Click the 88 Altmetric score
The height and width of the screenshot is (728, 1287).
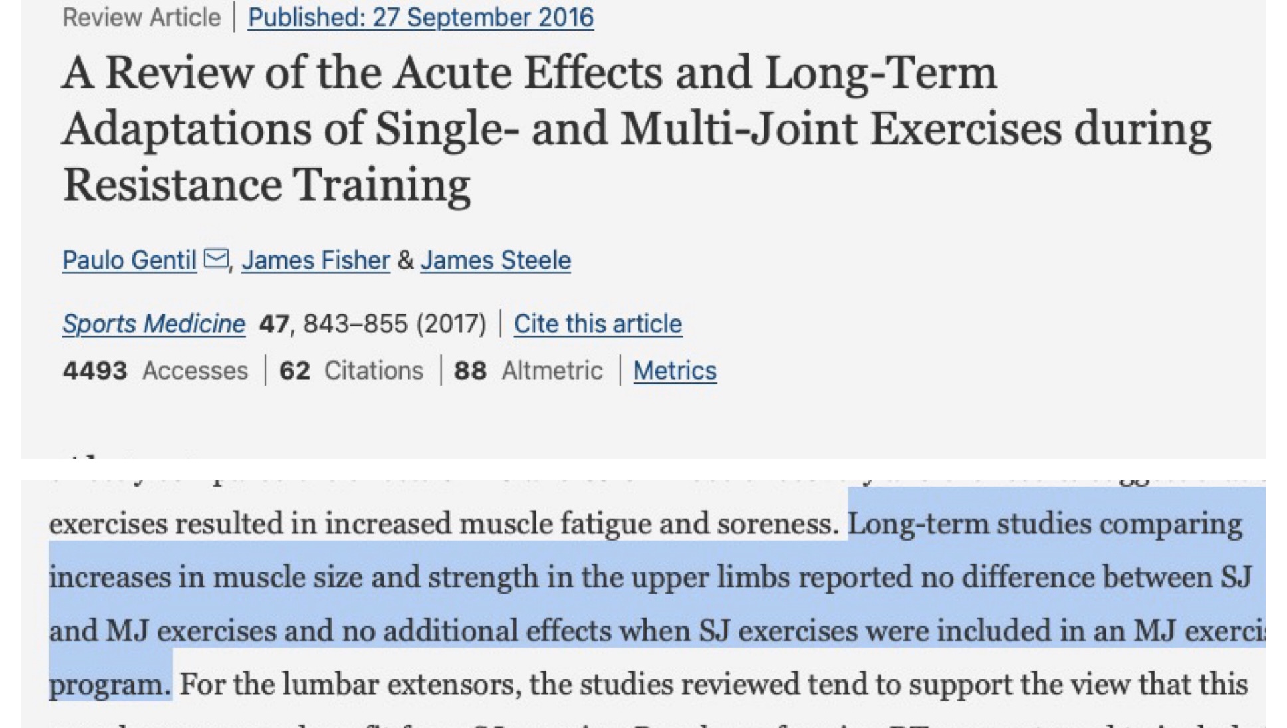pos(528,370)
